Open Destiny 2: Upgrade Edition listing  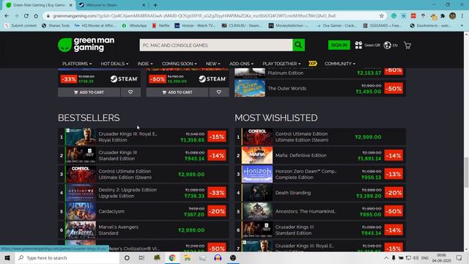click(x=144, y=193)
